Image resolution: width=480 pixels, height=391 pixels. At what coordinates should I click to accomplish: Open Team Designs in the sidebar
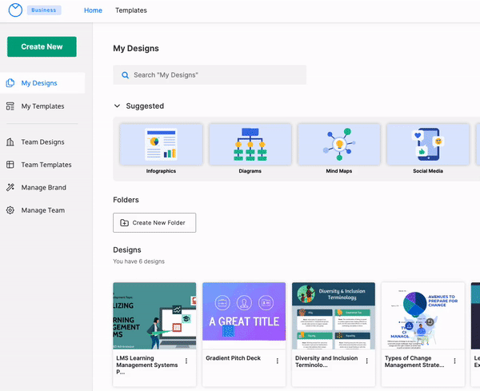(42, 142)
